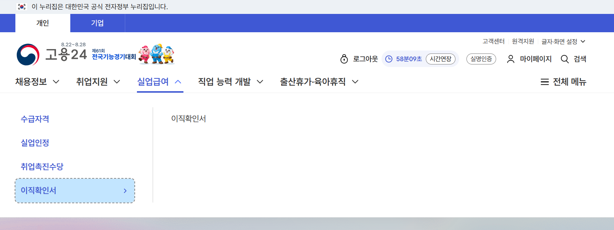Click the 로그아웃 link

click(x=365, y=59)
